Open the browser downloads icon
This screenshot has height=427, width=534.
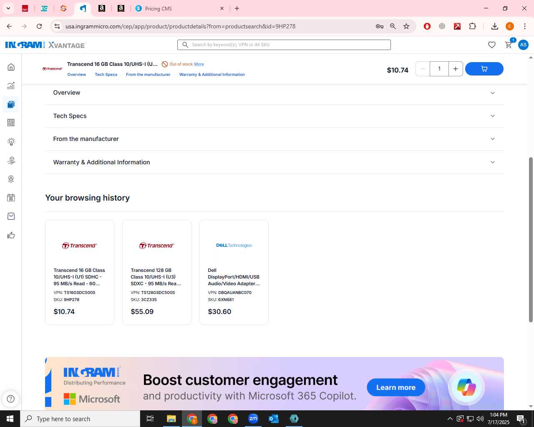click(495, 26)
